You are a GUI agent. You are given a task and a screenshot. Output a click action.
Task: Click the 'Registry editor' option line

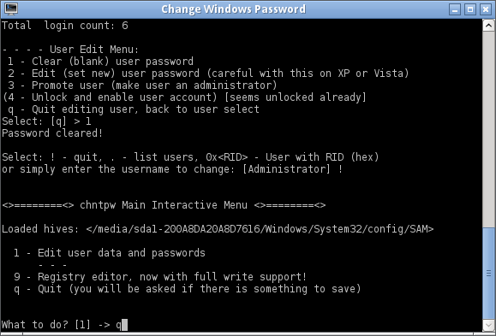160,277
